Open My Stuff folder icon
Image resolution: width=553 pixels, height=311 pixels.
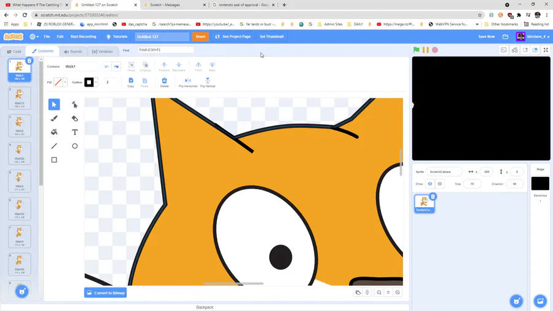tap(506, 37)
